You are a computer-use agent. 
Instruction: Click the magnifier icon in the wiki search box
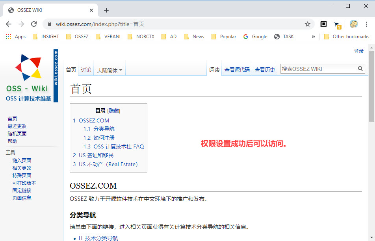point(360,69)
